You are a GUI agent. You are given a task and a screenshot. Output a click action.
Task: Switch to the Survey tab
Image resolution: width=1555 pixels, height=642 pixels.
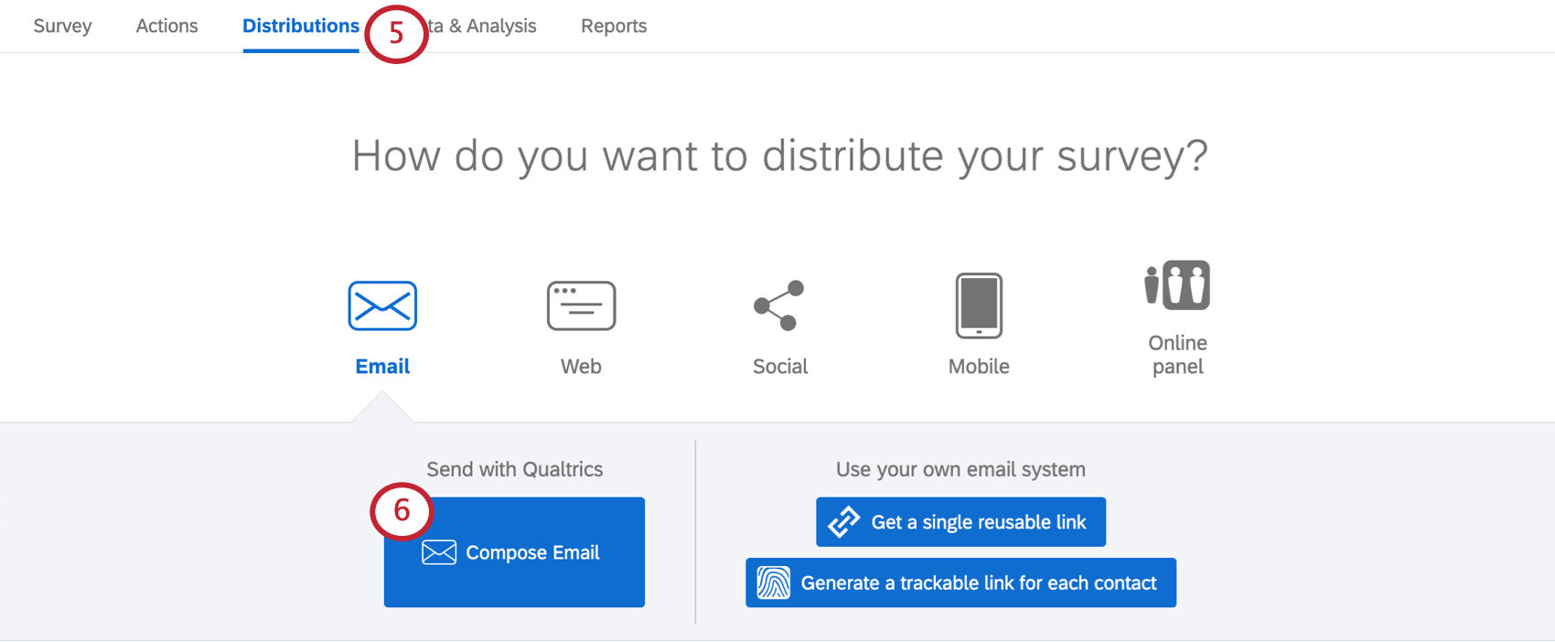pyautogui.click(x=62, y=26)
